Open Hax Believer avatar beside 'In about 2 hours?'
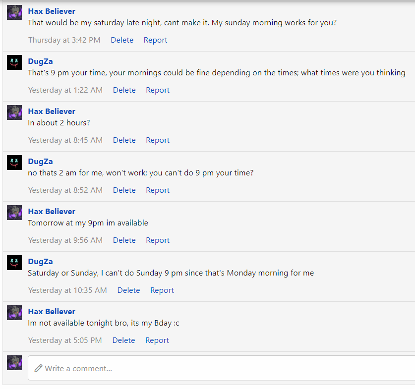The image size is (415, 389). [14, 112]
